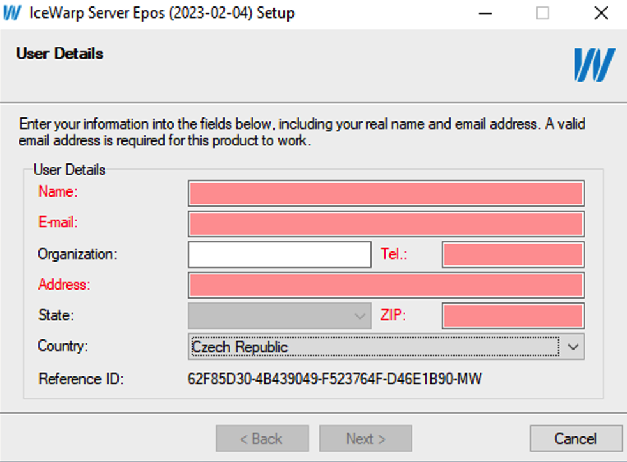This screenshot has width=627, height=462.
Task: Focus the ZIP code field
Action: [513, 316]
